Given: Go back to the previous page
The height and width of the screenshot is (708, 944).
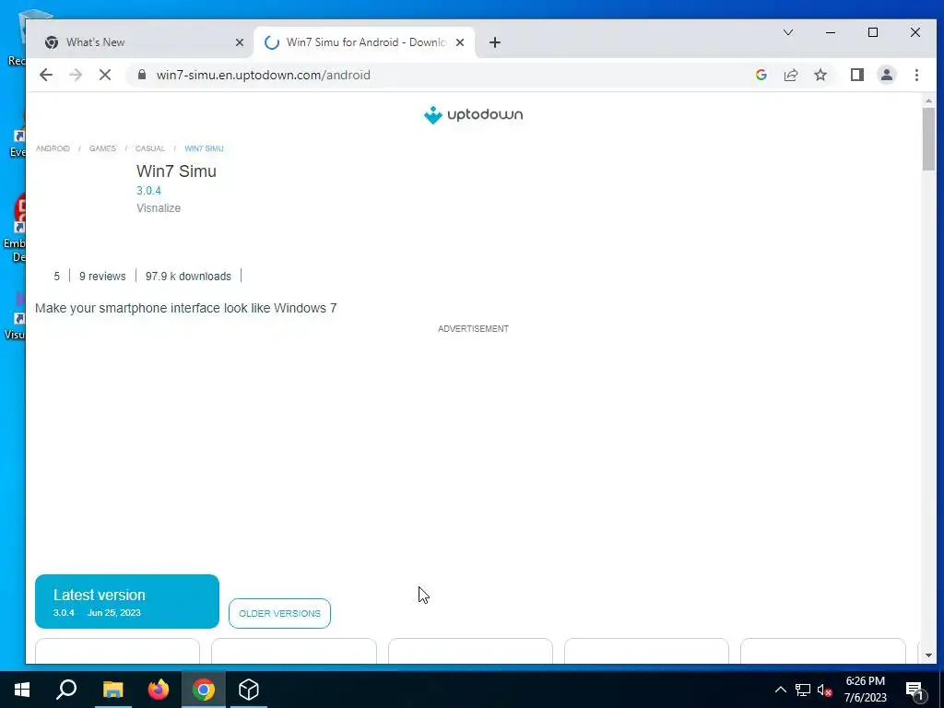Looking at the screenshot, I should 46,75.
